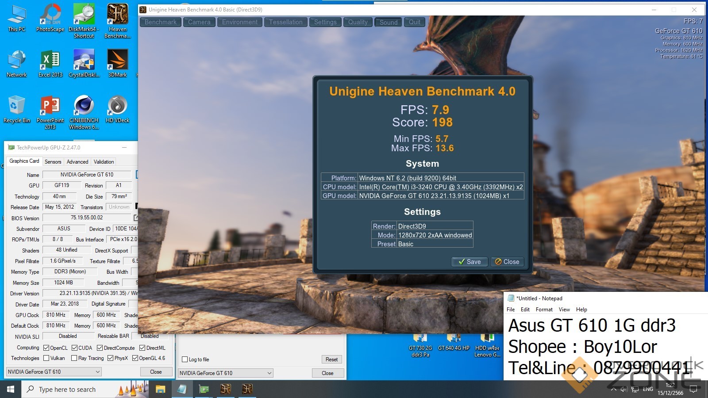Show hidden system tray icons chevron

tap(613, 389)
